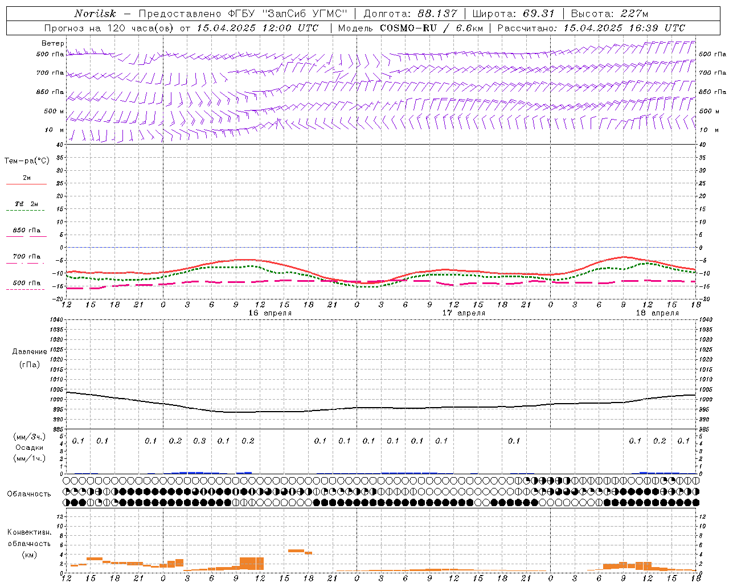Select the model name COSMO-RU / 6.6км

pos(431,28)
